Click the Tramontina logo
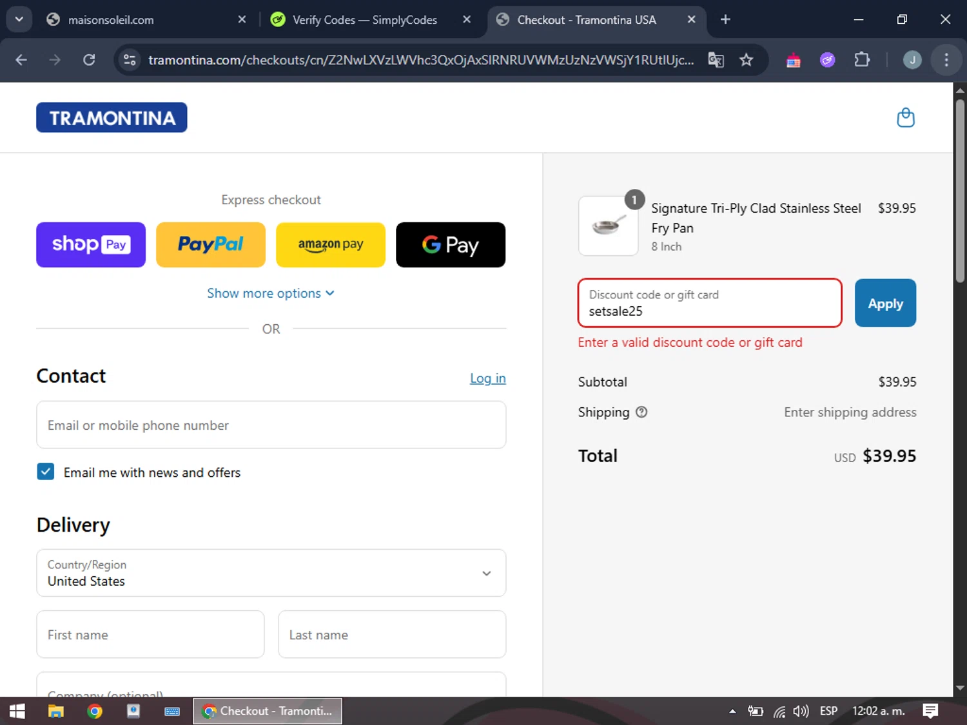Viewport: 967px width, 725px height. (112, 117)
